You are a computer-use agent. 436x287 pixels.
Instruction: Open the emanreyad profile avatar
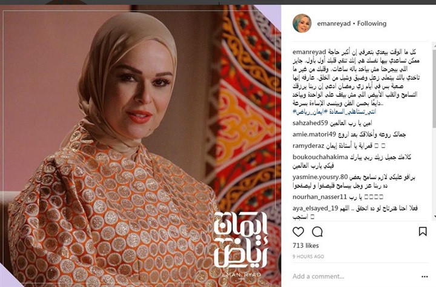[x=302, y=24]
